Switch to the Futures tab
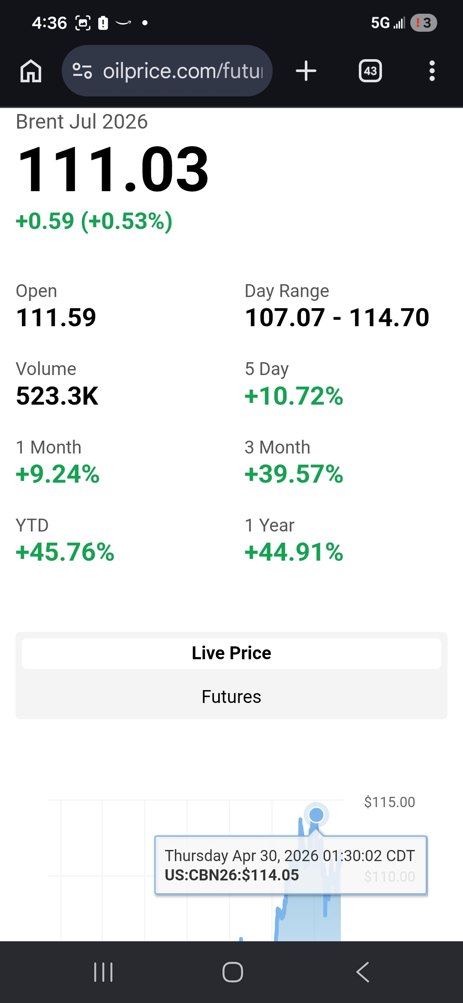This screenshot has width=463, height=1003. 231,697
